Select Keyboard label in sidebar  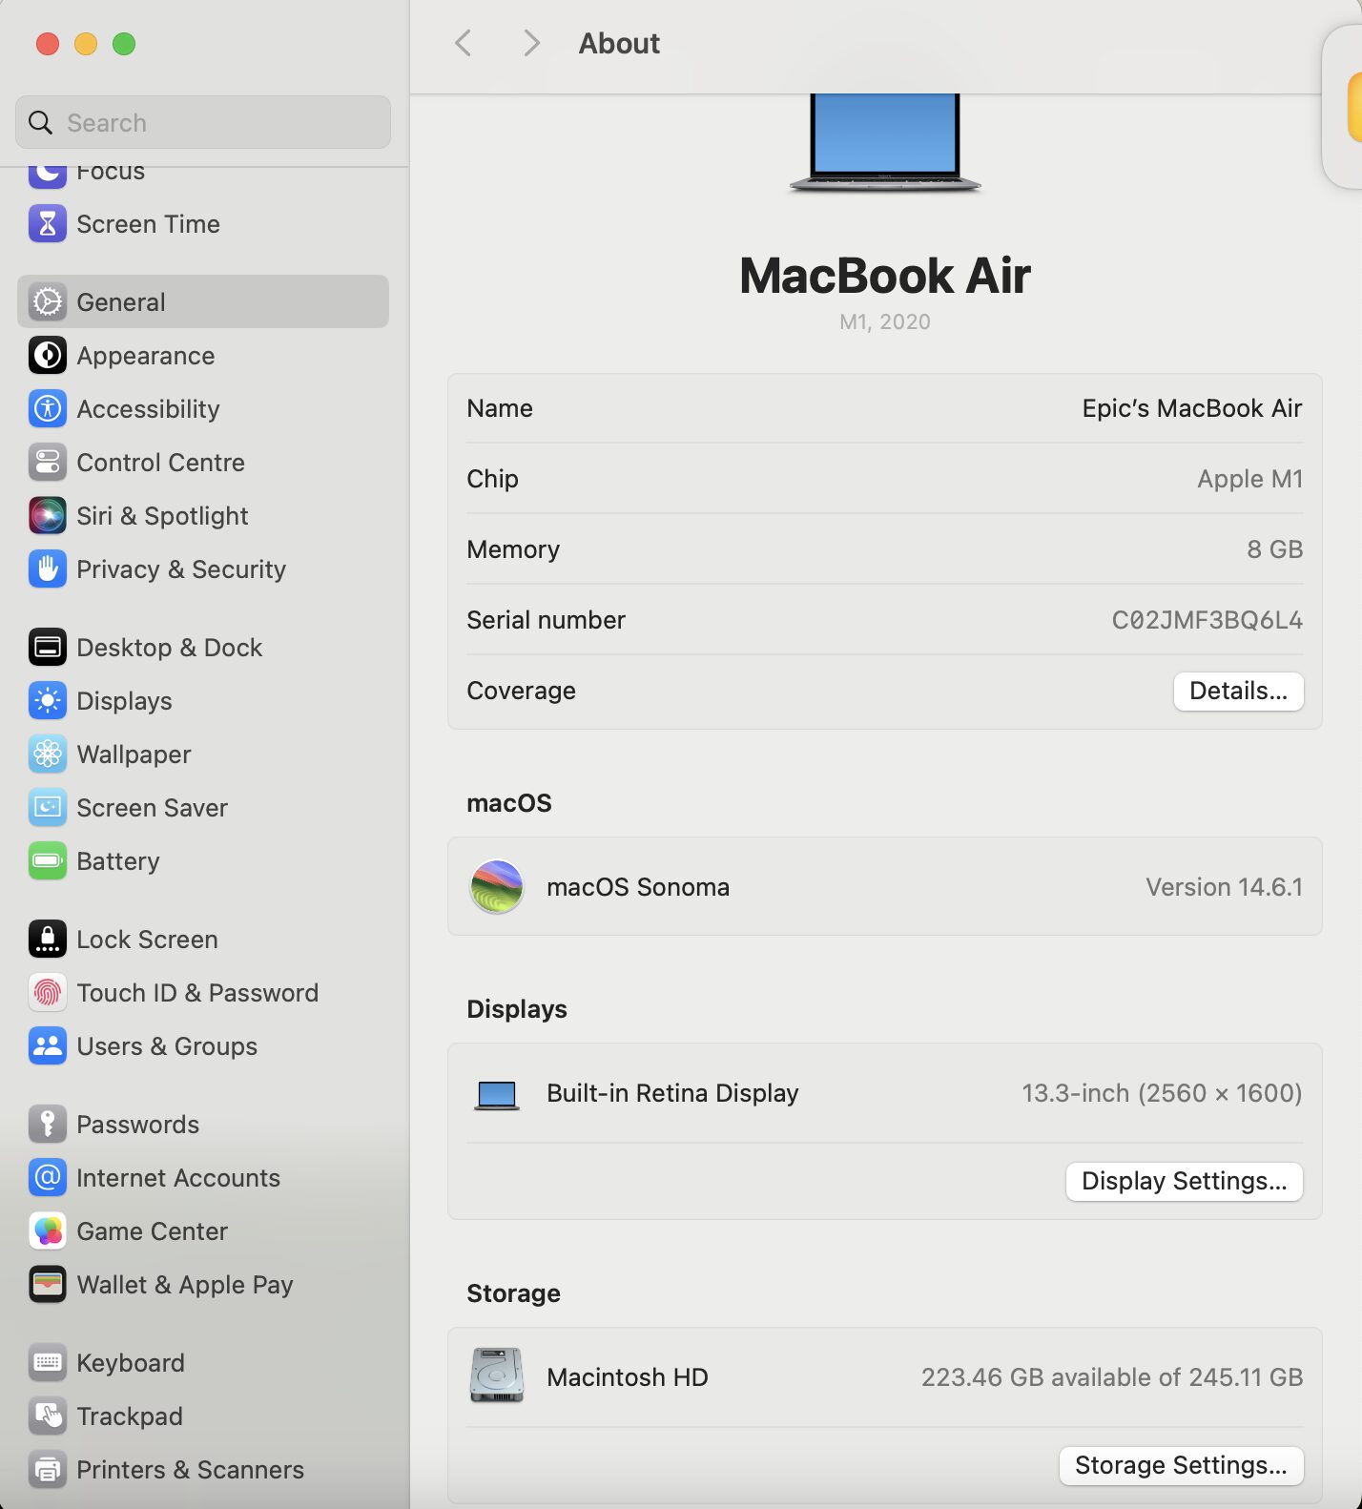coord(131,1363)
